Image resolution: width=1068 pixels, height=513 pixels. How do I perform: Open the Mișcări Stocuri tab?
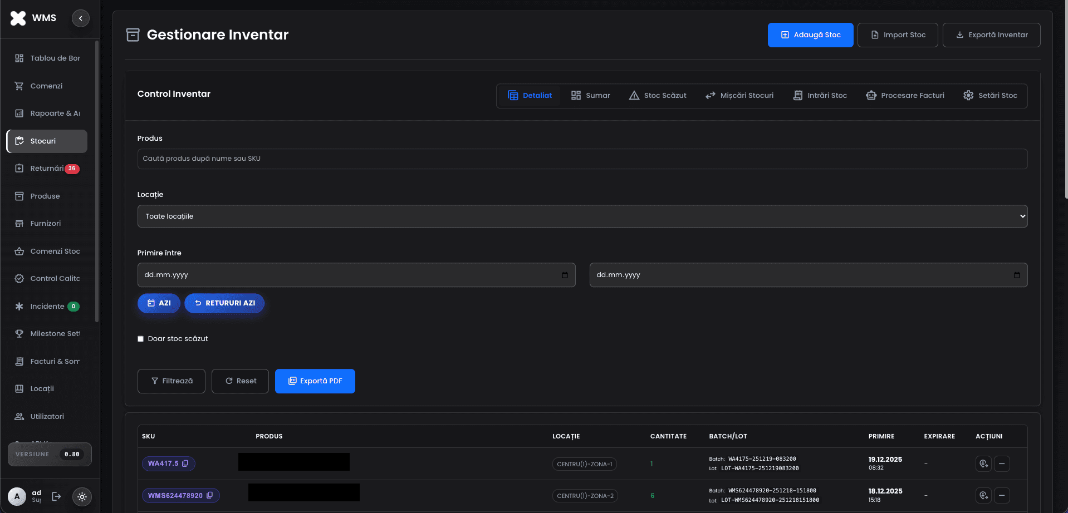(x=739, y=96)
